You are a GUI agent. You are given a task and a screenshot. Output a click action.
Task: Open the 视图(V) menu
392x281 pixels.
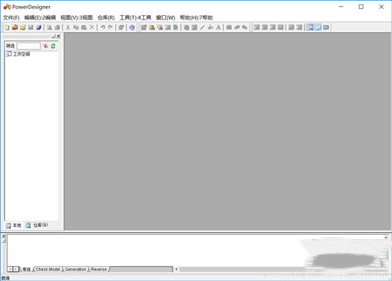click(76, 18)
